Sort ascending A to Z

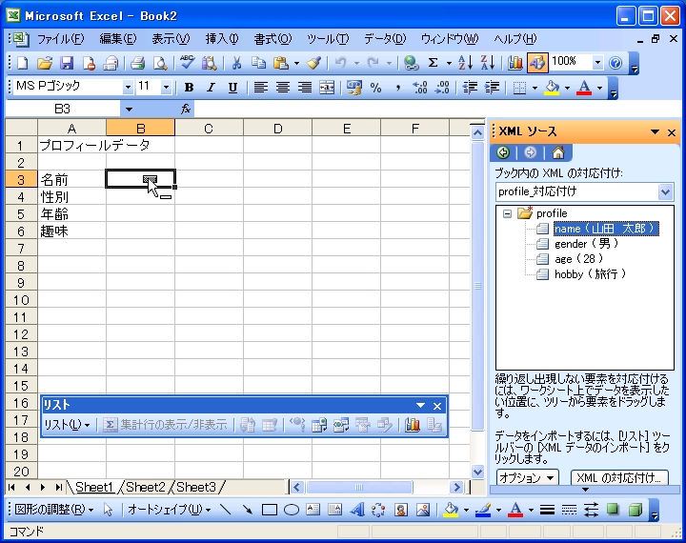(466, 64)
